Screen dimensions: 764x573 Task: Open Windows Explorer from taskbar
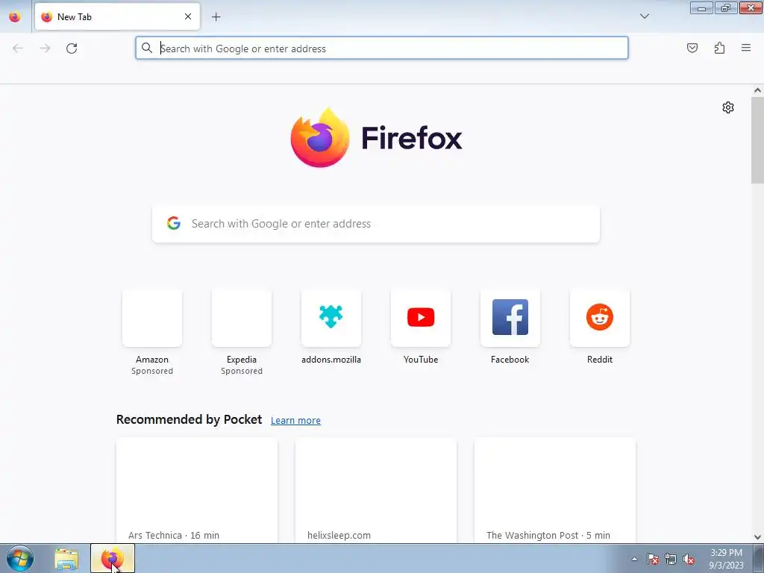pos(66,559)
